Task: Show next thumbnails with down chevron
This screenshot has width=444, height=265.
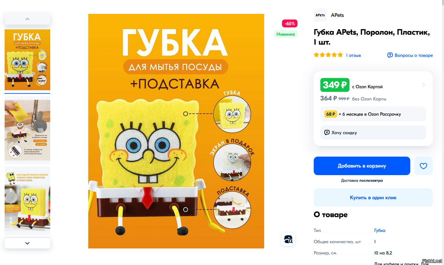Action: (x=27, y=243)
